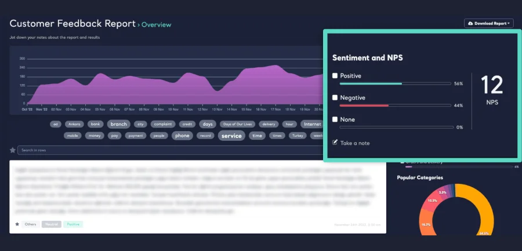522x251 pixels.
Task: Select the 'days' keyword tag
Action: coord(208,124)
